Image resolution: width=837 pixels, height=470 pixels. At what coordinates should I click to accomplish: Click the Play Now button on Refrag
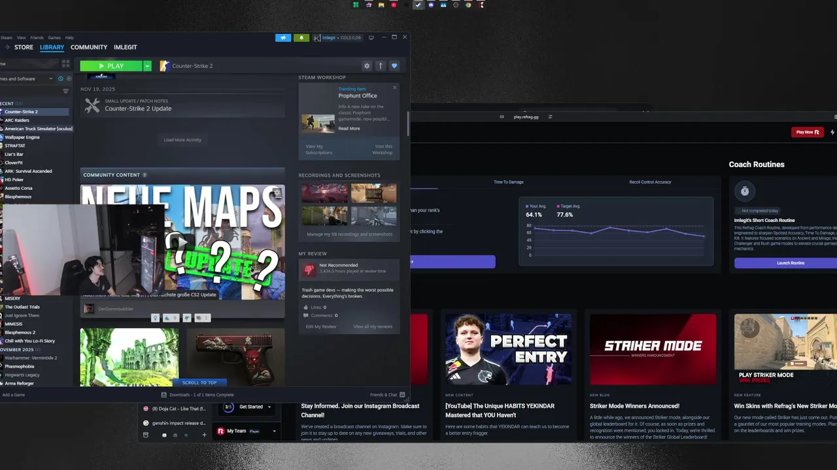pos(806,132)
